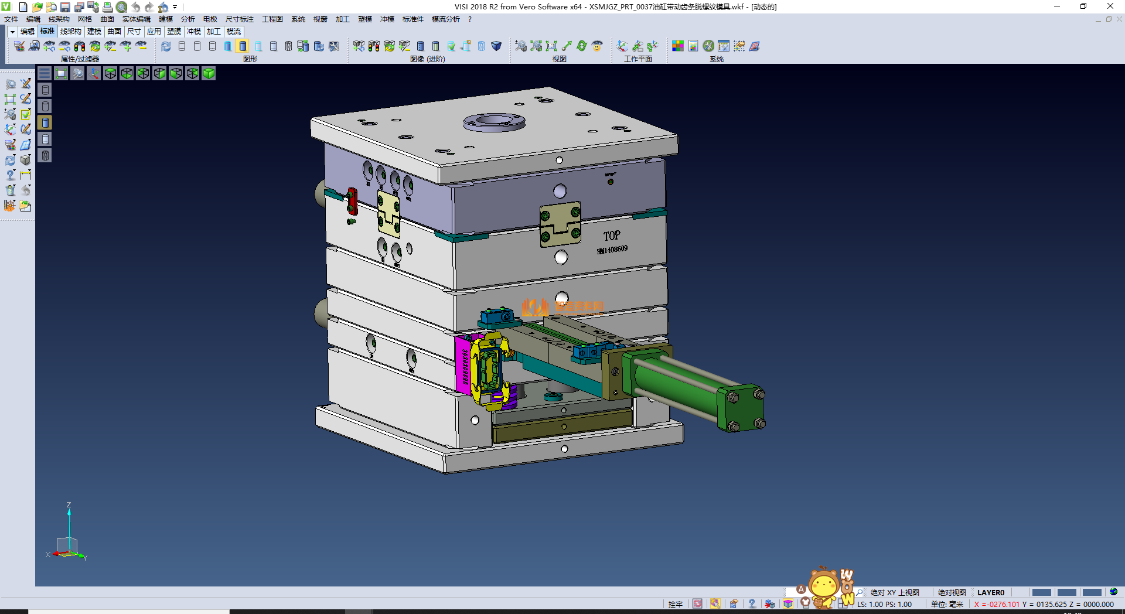The height and width of the screenshot is (614, 1125).
Task: Expand the quick access toolbar dropdown arrow
Action: point(175,7)
